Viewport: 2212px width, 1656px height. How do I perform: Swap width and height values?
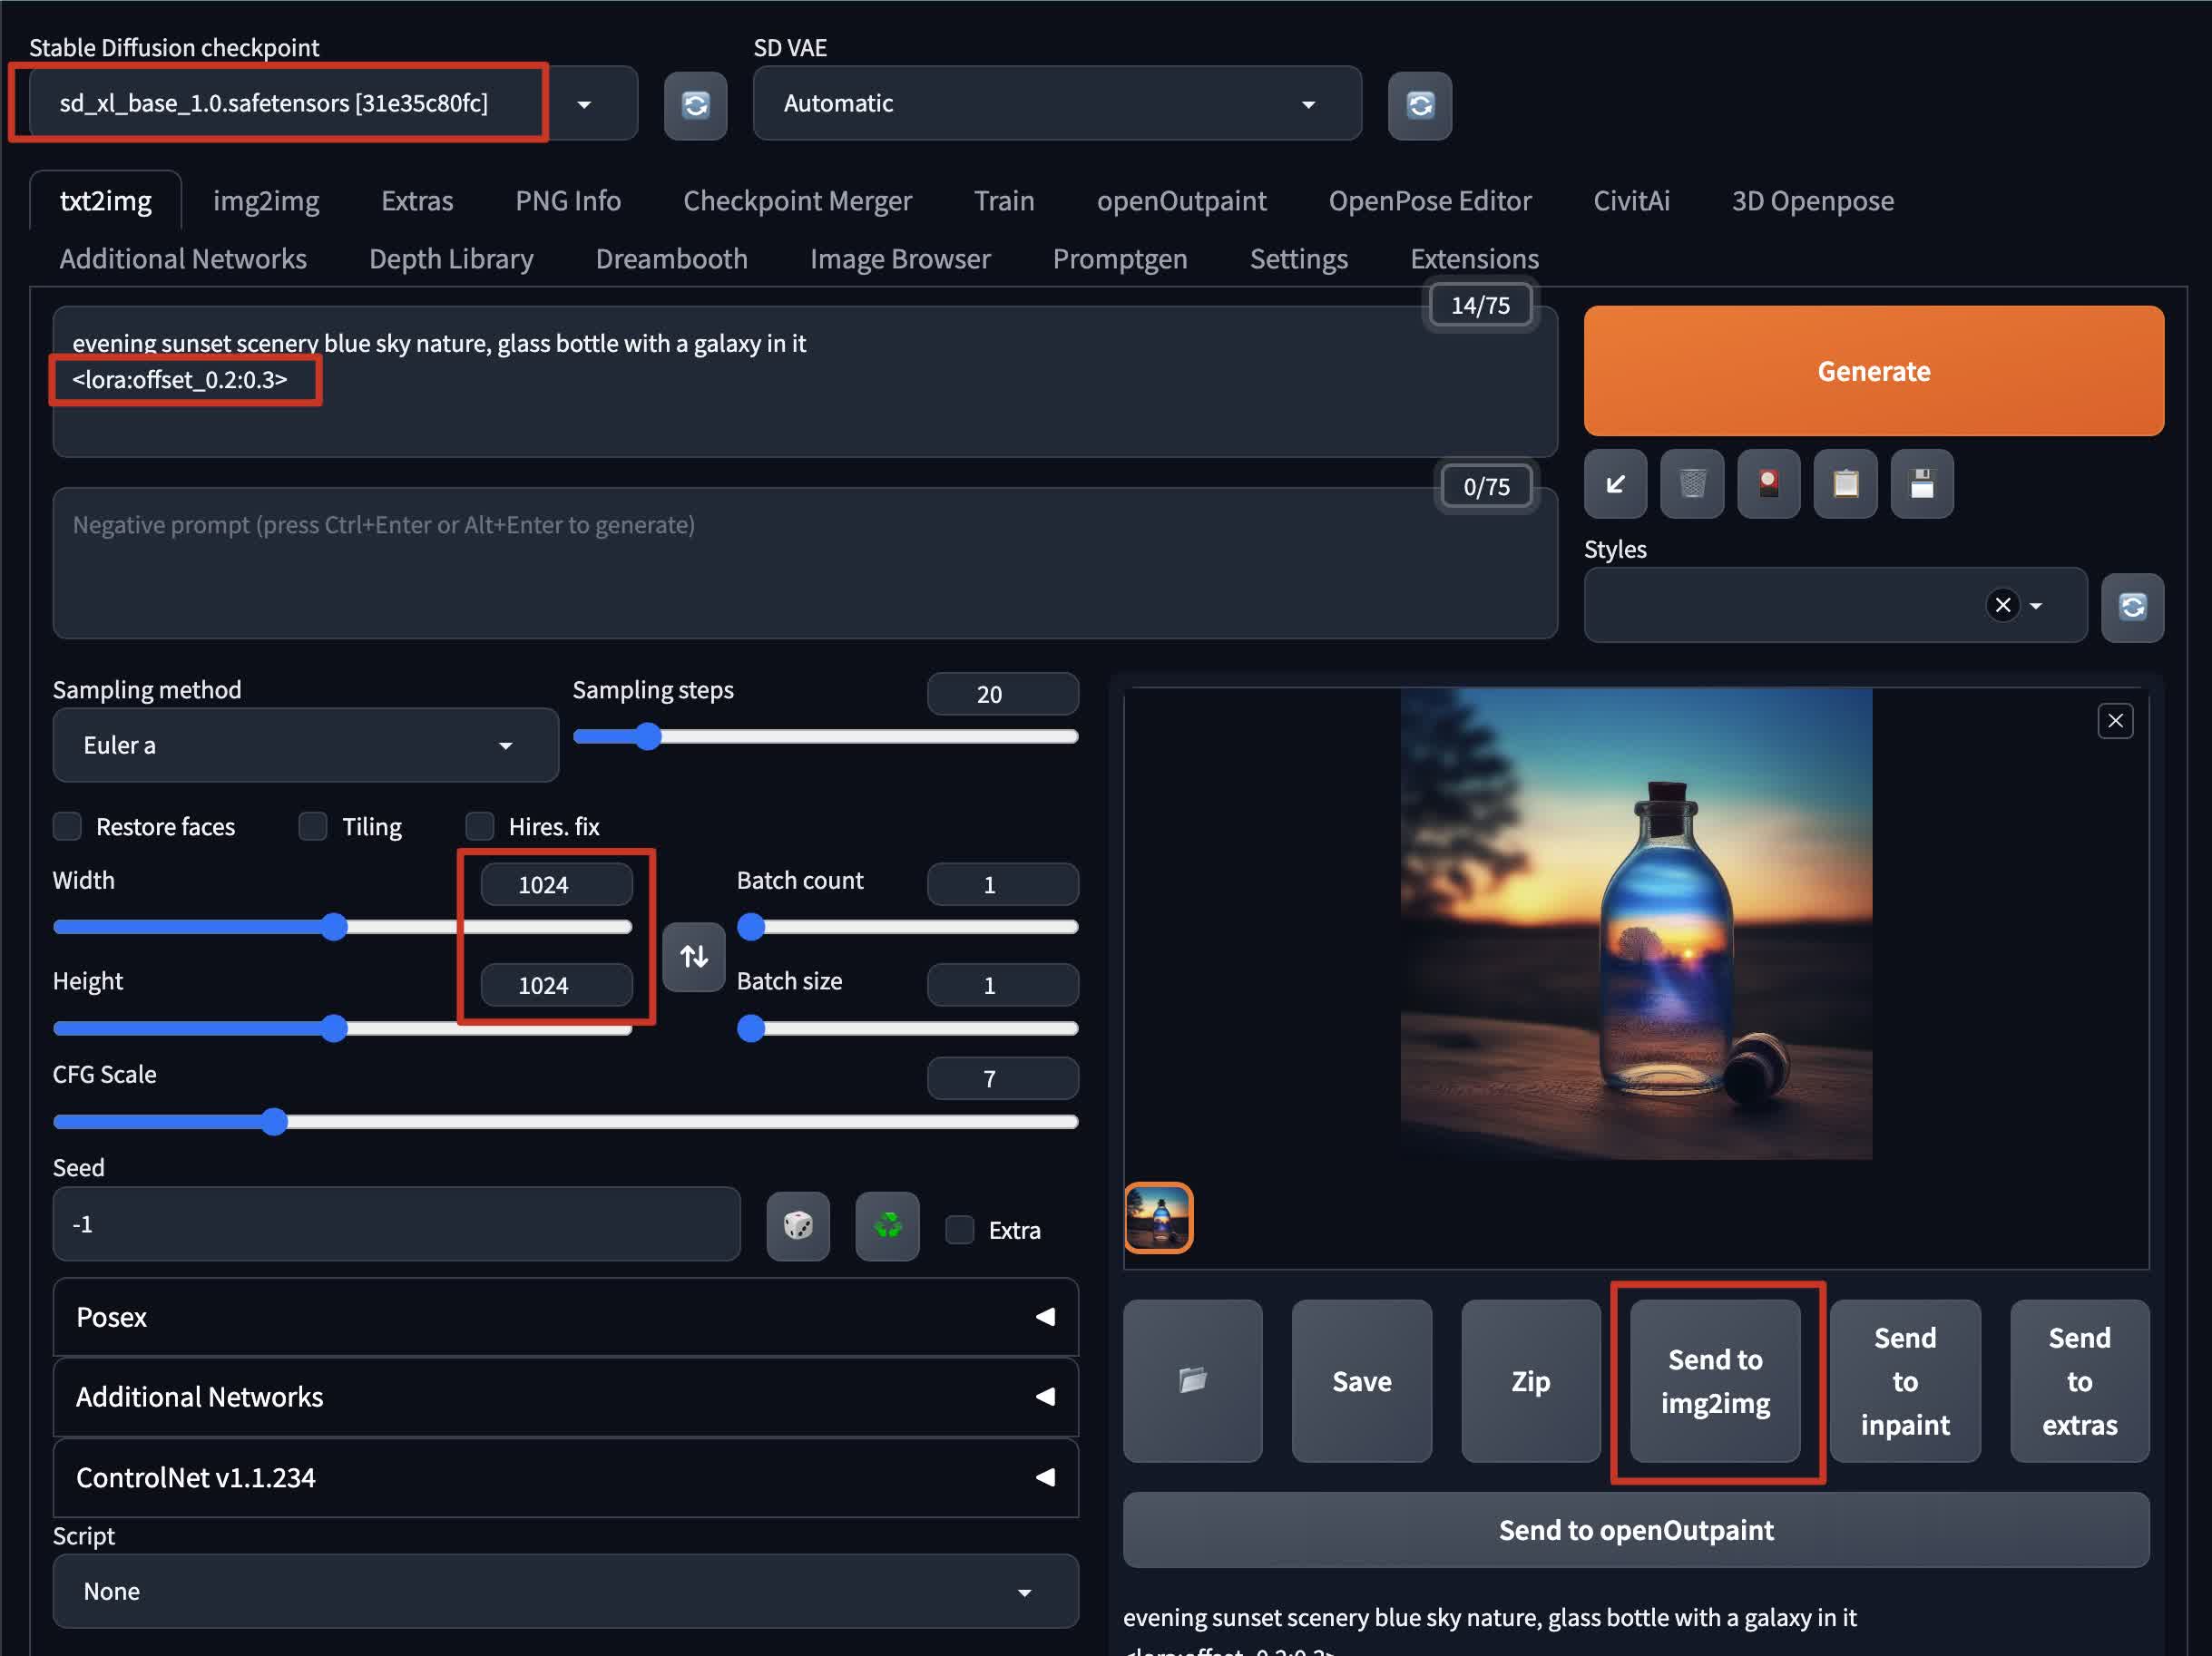point(693,957)
